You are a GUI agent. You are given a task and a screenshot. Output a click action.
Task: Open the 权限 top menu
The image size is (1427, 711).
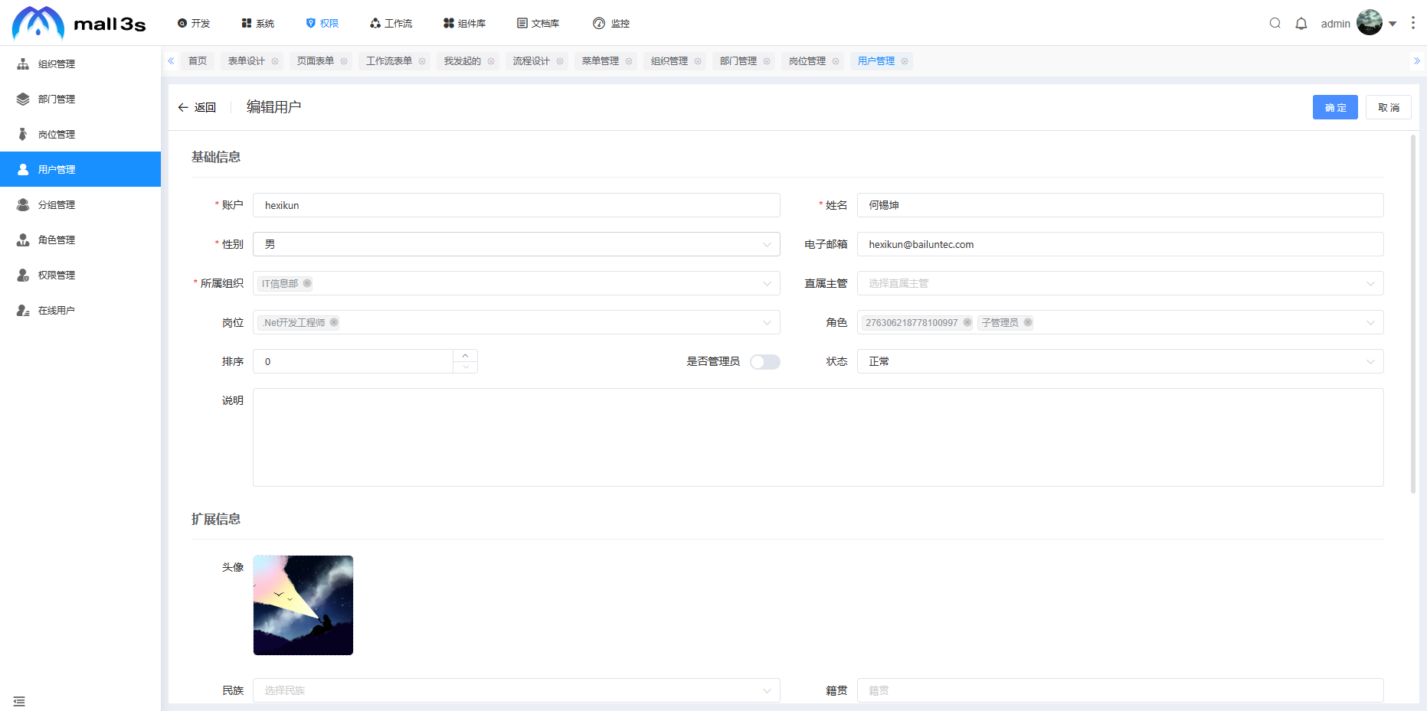coord(322,23)
